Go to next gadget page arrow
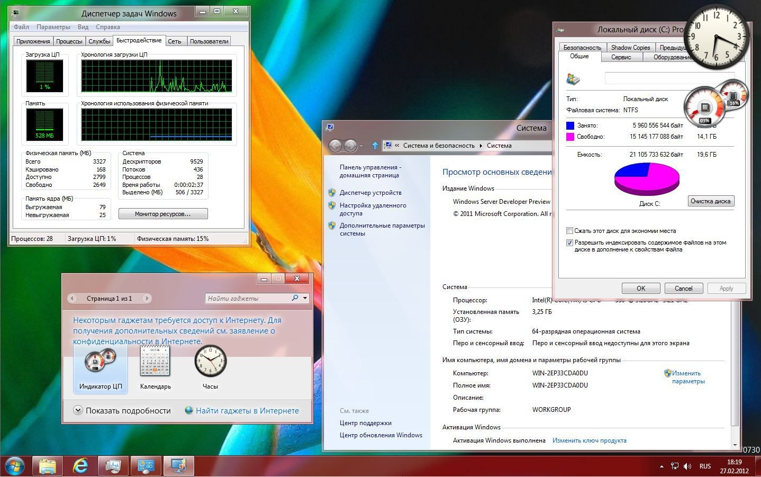This screenshot has width=761, height=477. [147, 298]
